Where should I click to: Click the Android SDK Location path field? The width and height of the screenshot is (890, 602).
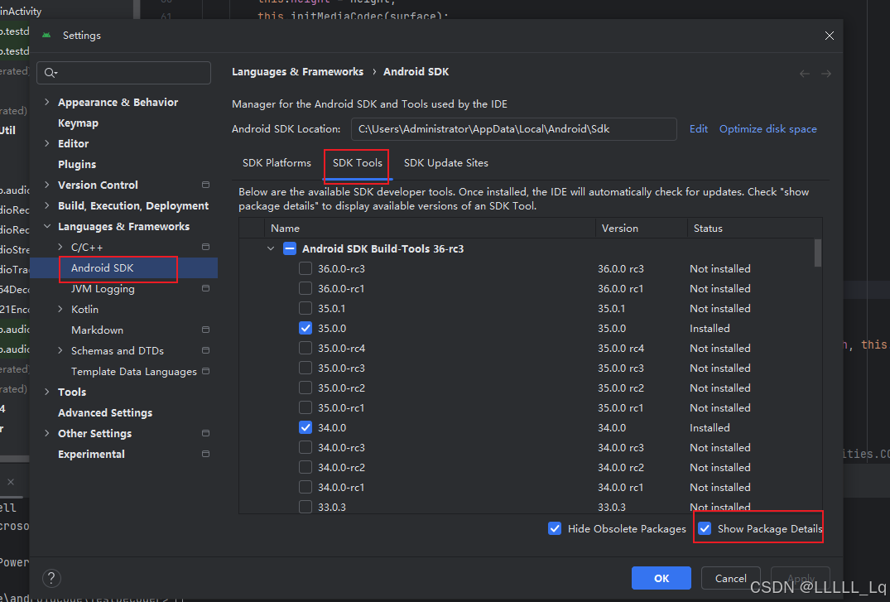pyautogui.click(x=513, y=129)
